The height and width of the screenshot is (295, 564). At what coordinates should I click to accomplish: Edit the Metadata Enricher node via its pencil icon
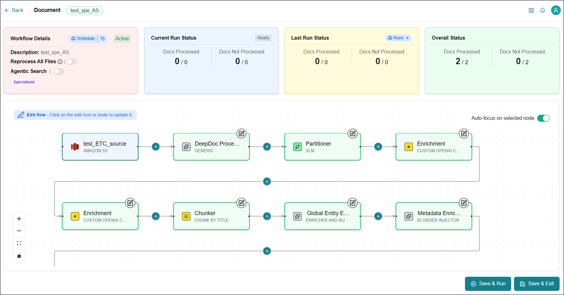(x=464, y=203)
